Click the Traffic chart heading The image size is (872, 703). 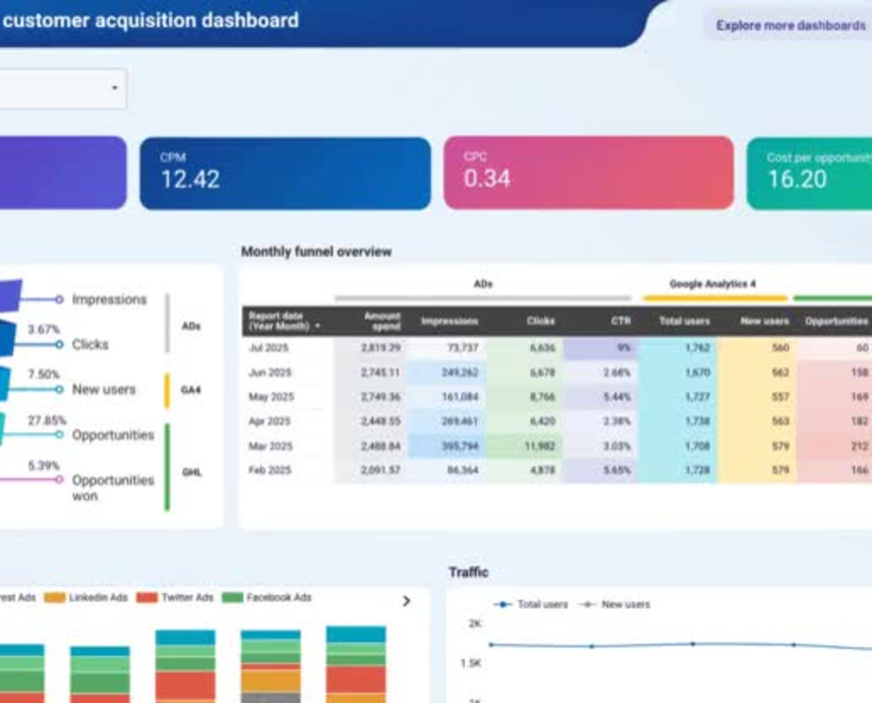468,572
